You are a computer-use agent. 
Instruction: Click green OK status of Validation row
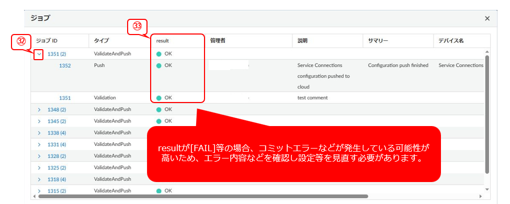click(x=164, y=98)
